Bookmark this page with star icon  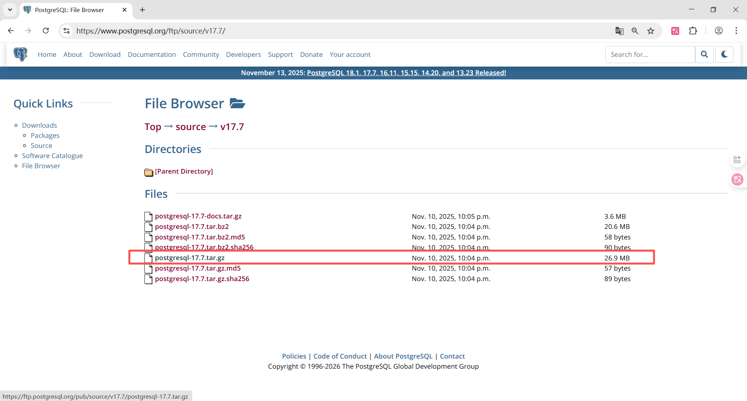(651, 31)
